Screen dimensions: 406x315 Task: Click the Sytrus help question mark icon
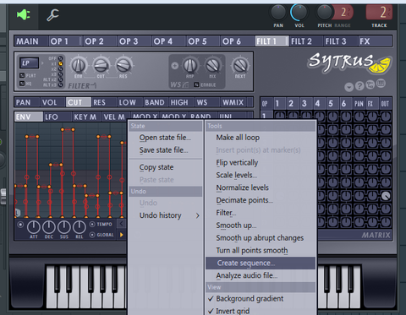[359, 86]
